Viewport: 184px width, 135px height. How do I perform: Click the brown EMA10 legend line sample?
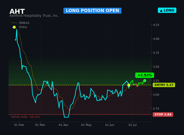[x=14, y=23]
